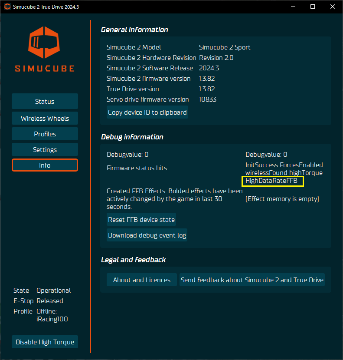The image size is (343, 360).
Task: Click the 'wirelessFound highTorque' status text
Action: pos(284,173)
